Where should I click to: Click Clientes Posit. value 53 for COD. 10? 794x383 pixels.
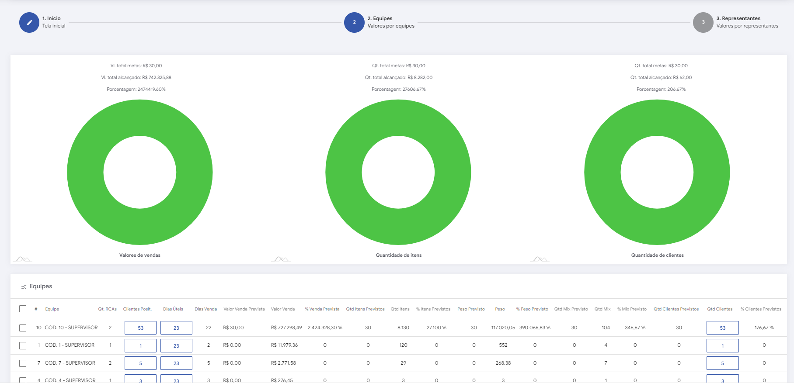click(x=140, y=328)
